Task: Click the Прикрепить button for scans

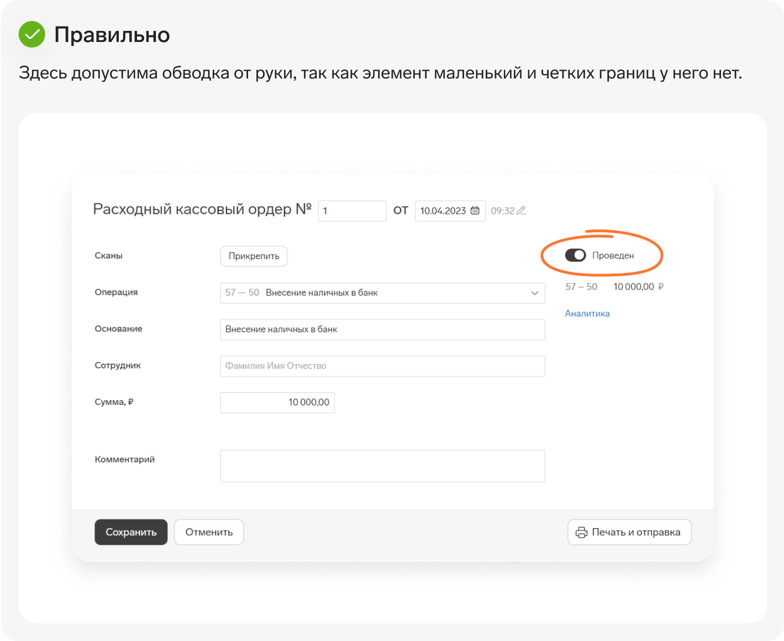Action: click(254, 256)
